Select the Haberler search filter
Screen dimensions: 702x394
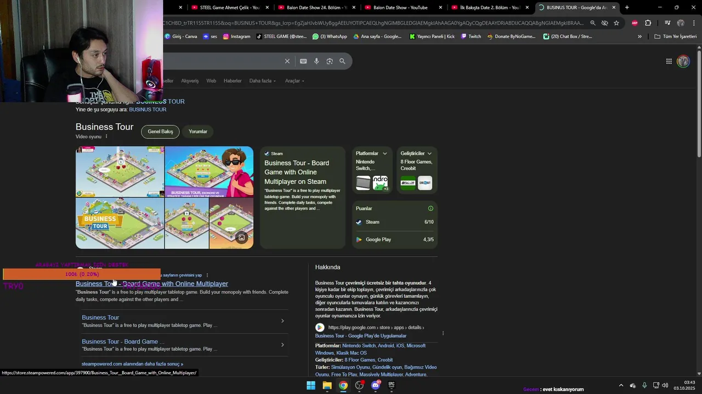click(x=233, y=81)
